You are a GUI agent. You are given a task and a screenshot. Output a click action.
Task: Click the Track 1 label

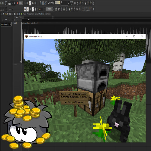coord(15,23)
